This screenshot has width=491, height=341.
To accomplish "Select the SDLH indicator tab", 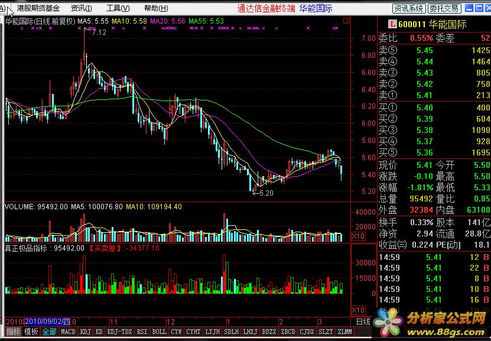I will pyautogui.click(x=232, y=332).
